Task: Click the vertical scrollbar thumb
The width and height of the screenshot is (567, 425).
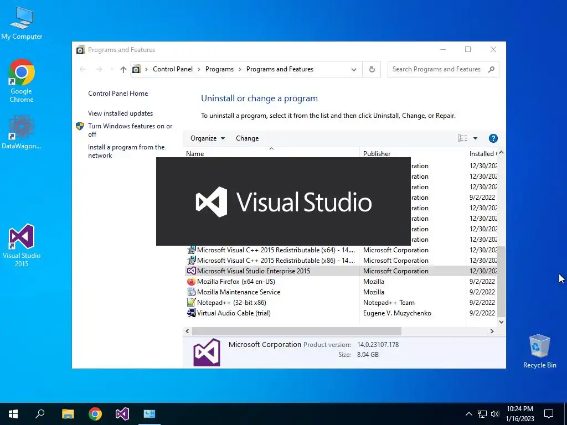Action: [501, 281]
